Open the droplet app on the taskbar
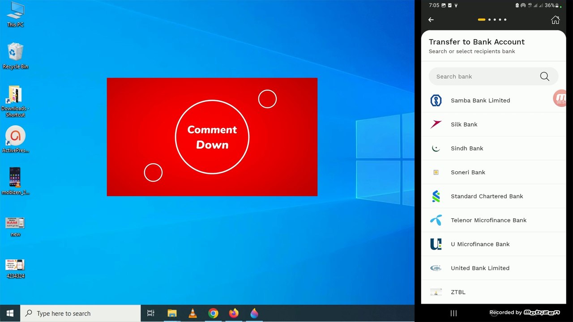The image size is (573, 322). (254, 313)
